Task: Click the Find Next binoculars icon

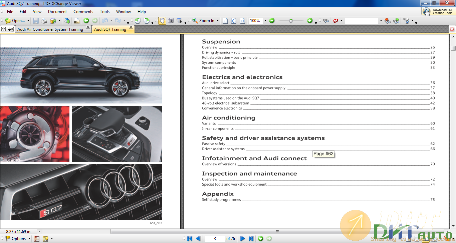Action: (x=396, y=21)
